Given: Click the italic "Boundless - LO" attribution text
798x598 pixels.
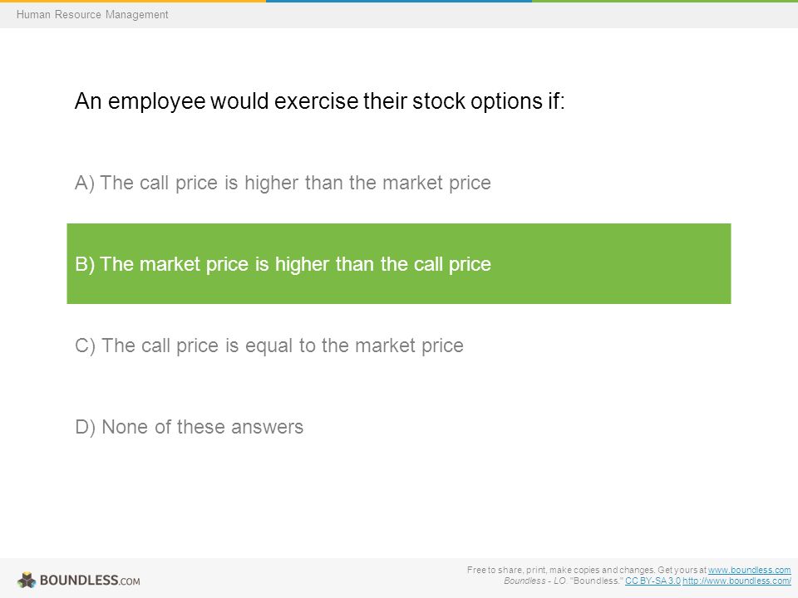Looking at the screenshot, I should click(534, 581).
